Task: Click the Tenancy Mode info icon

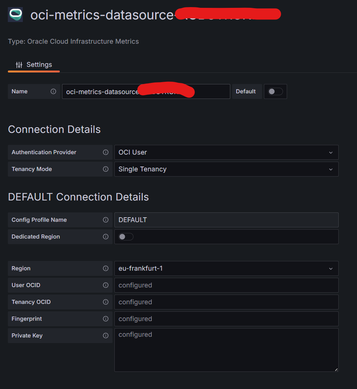Action: (105, 169)
